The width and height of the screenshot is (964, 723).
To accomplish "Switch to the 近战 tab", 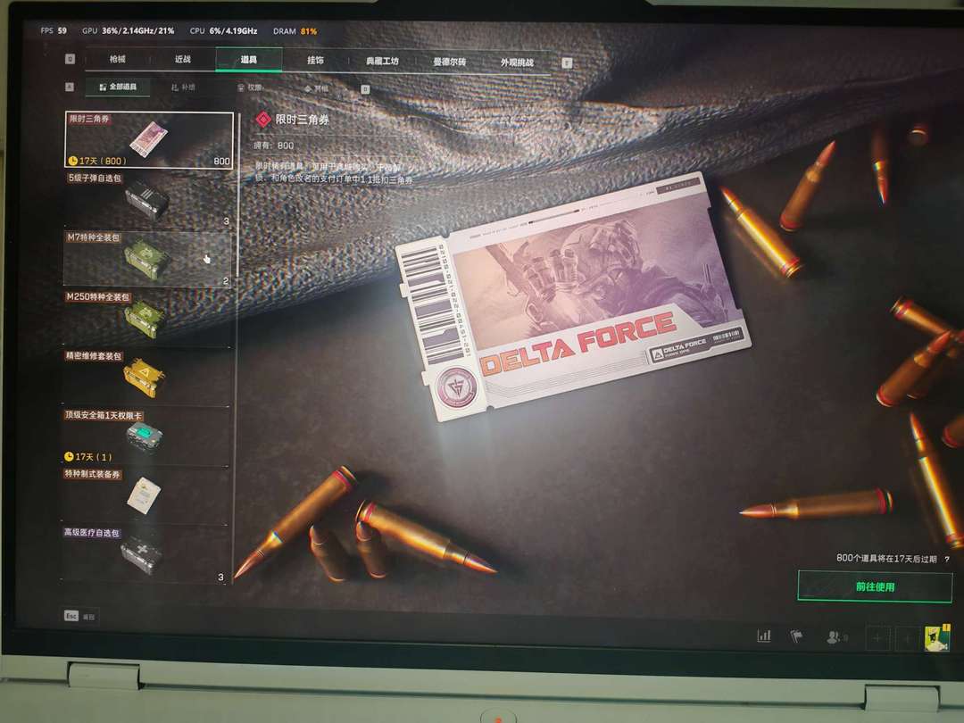I will pos(183,60).
